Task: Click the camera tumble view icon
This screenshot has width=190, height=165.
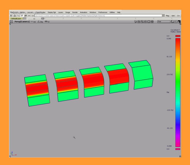Action: point(136,22)
